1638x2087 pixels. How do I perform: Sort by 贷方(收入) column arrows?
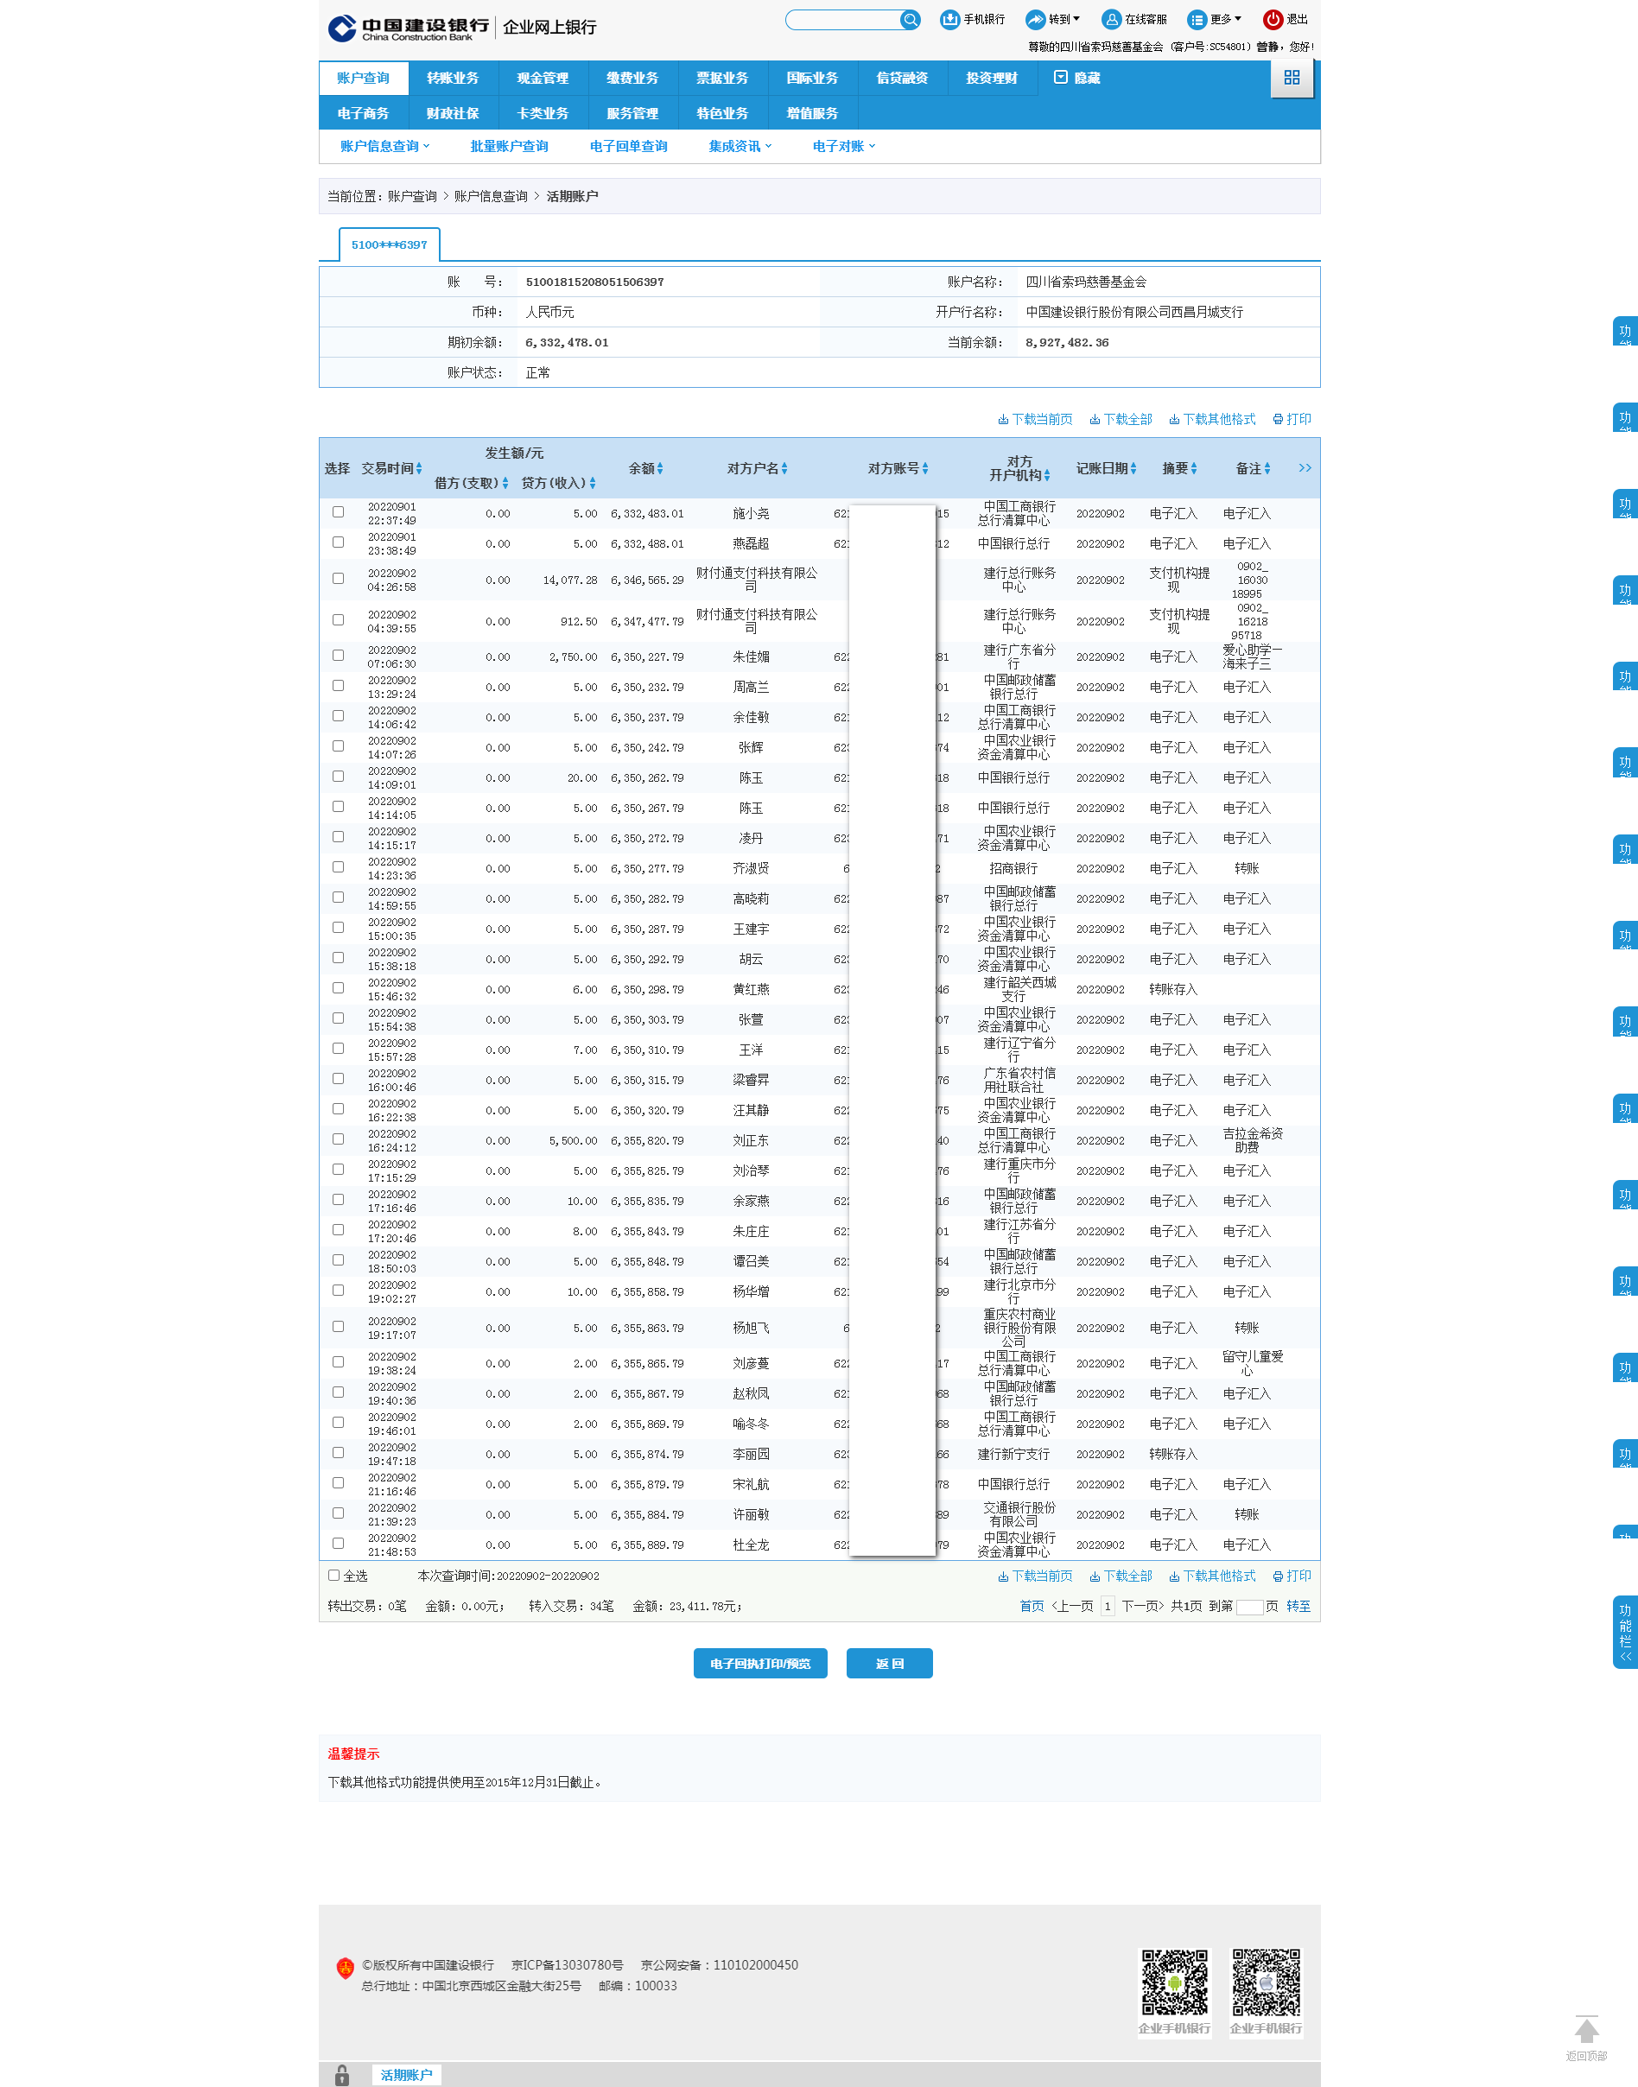coord(593,483)
